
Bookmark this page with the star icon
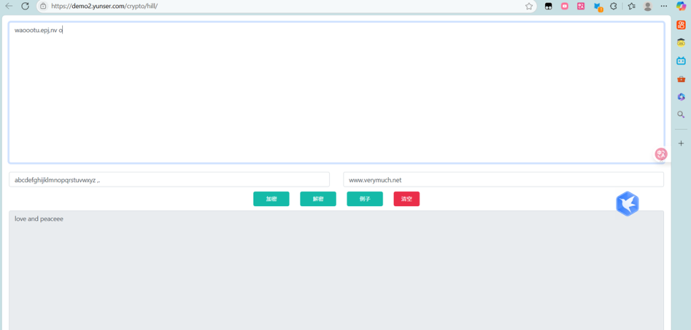529,6
